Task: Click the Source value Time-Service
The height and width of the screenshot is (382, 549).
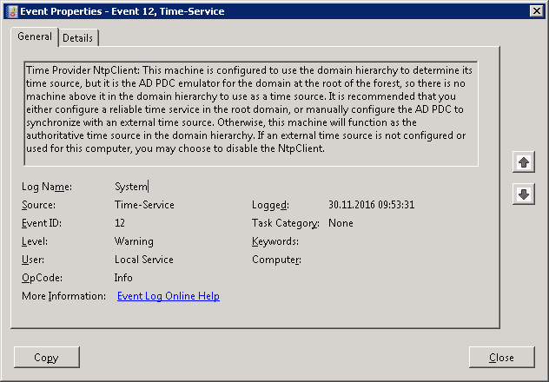Action: pyautogui.click(x=144, y=205)
